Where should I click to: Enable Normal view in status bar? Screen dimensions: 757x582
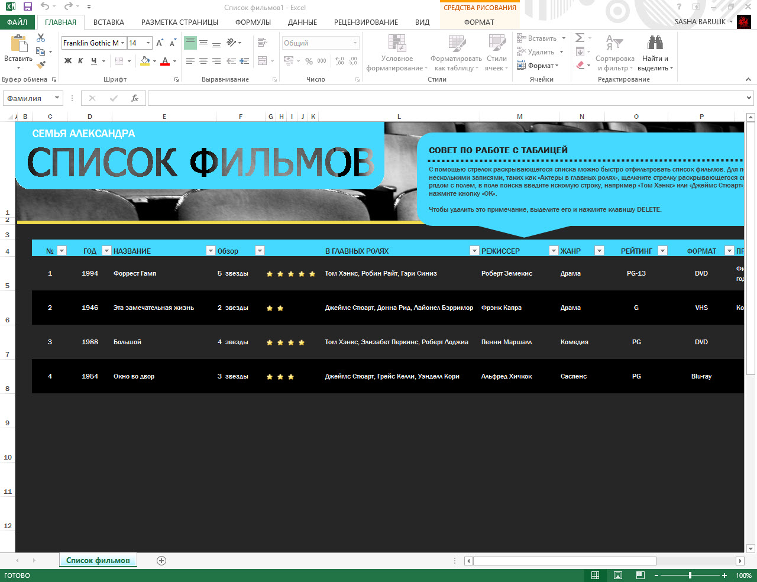(x=596, y=575)
